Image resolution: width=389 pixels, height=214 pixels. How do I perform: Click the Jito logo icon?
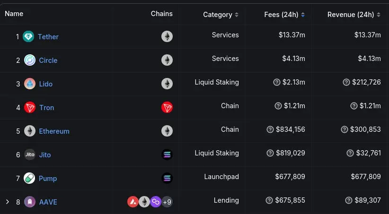(30, 155)
